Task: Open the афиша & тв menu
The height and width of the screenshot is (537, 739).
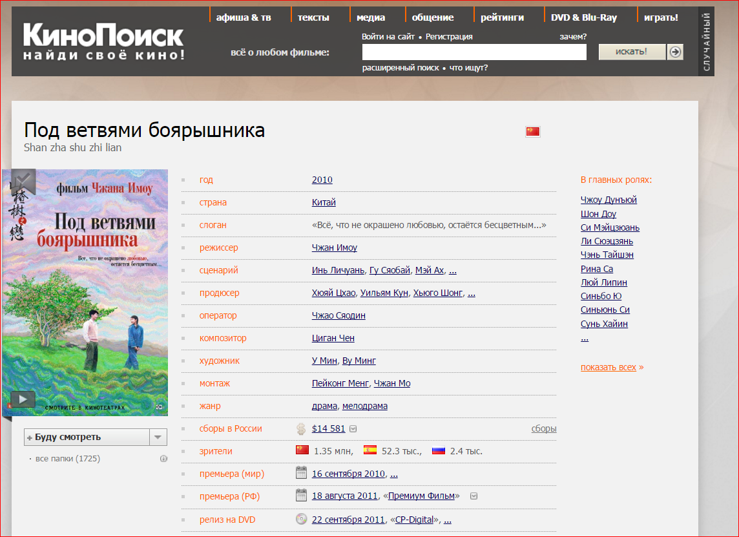Action: pos(244,17)
